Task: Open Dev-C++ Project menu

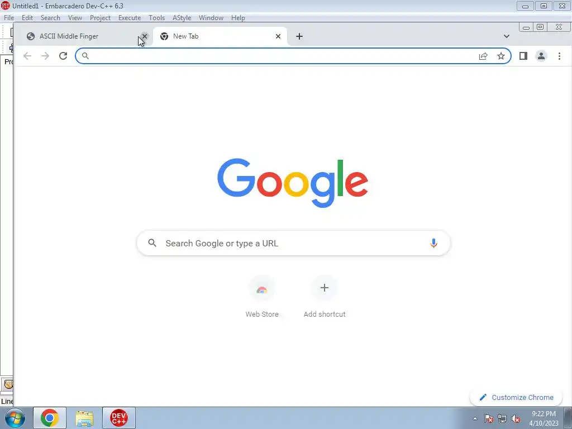Action: pyautogui.click(x=101, y=17)
